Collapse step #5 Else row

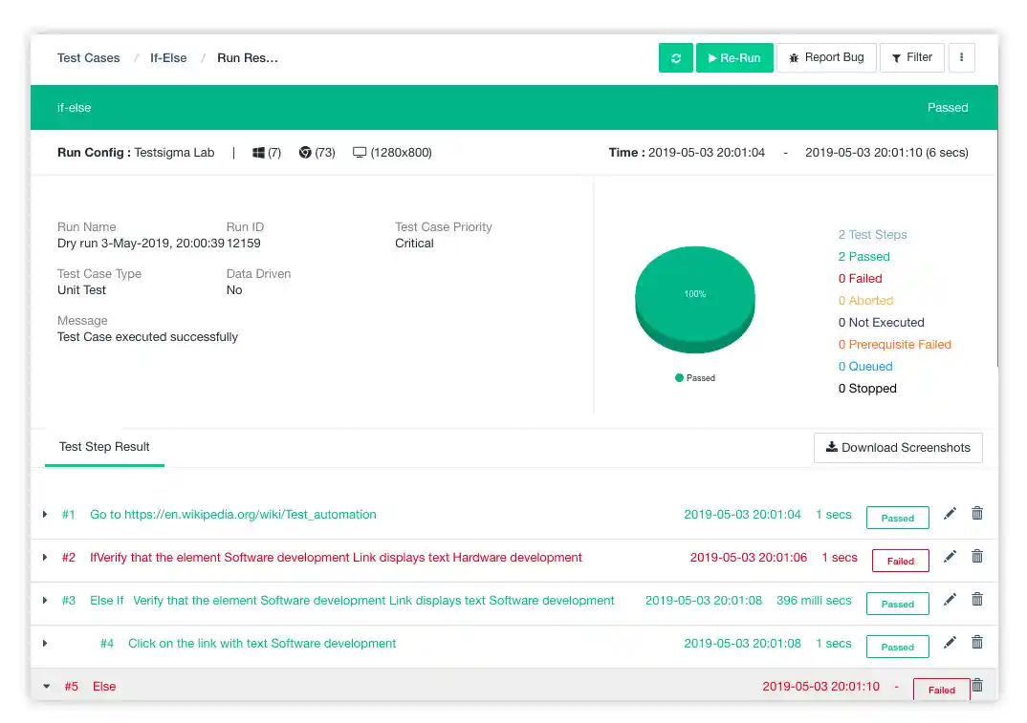(x=47, y=687)
